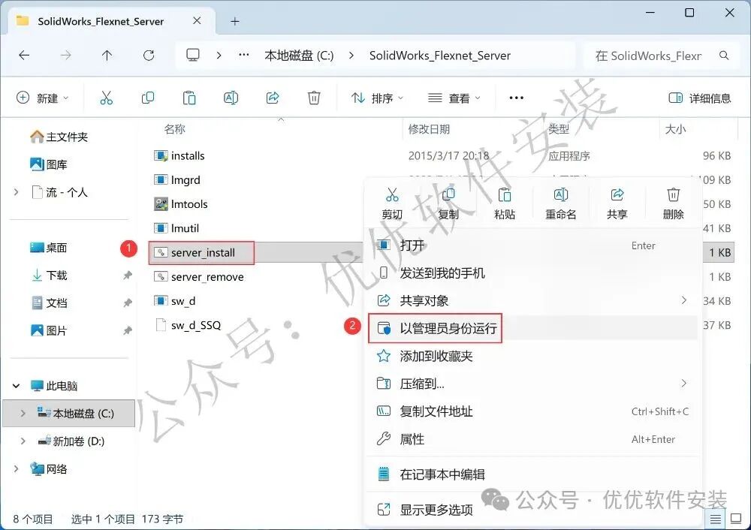751x530 pixels.
Task: Open the 排序 sort dropdown
Action: (x=378, y=98)
